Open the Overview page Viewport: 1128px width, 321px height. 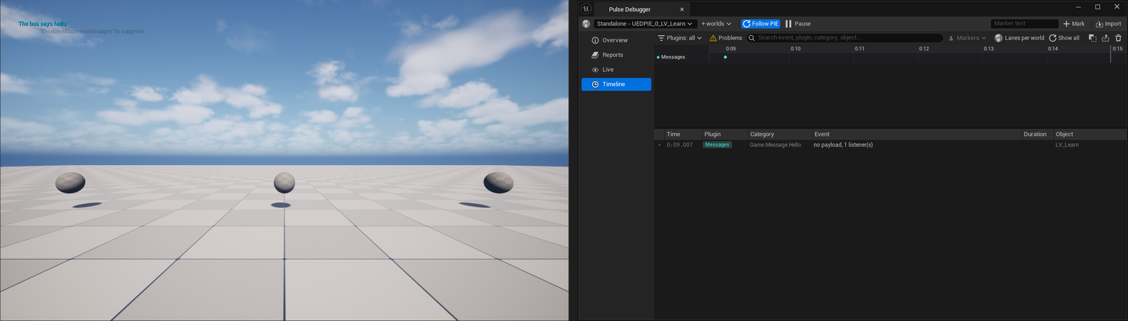click(616, 40)
